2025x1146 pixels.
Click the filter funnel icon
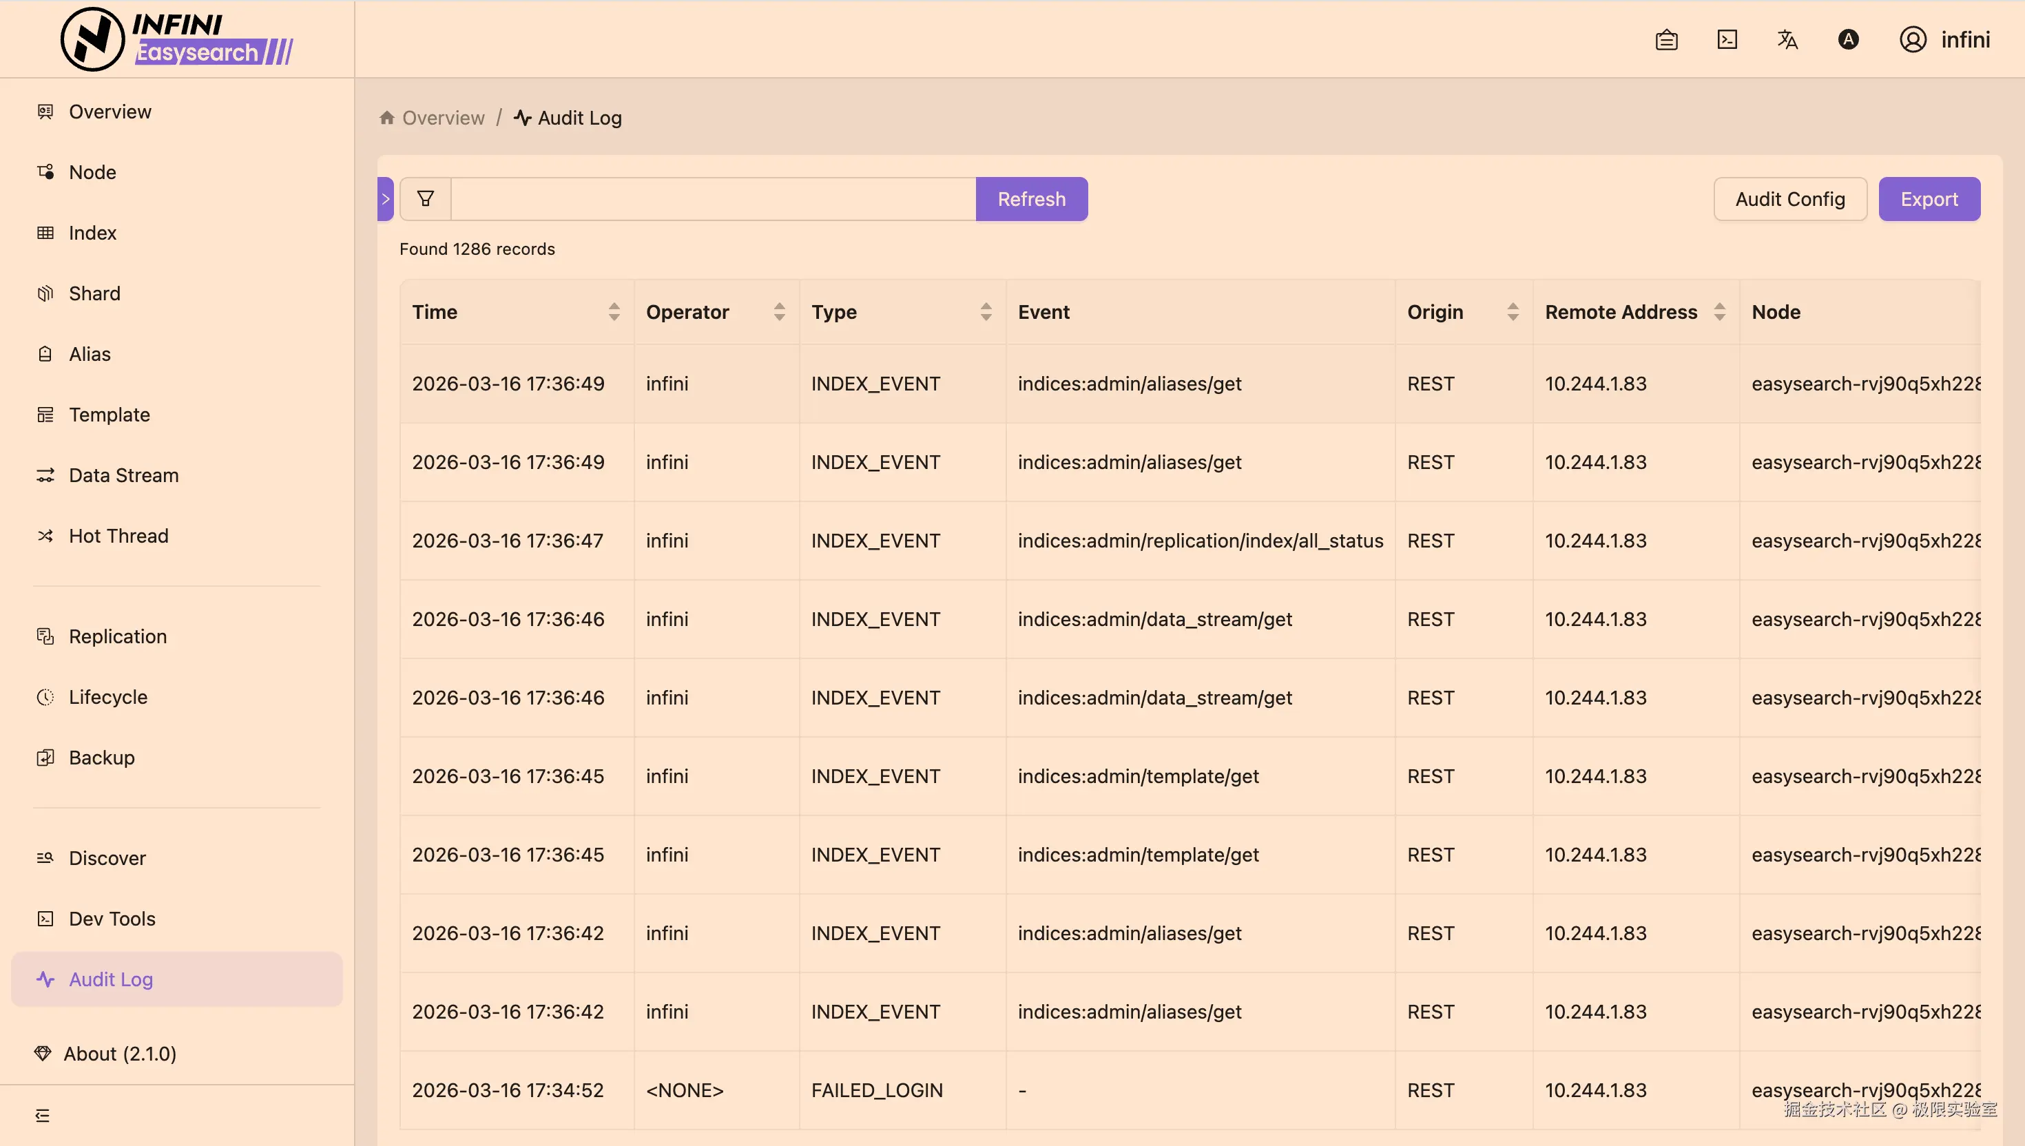(x=425, y=199)
